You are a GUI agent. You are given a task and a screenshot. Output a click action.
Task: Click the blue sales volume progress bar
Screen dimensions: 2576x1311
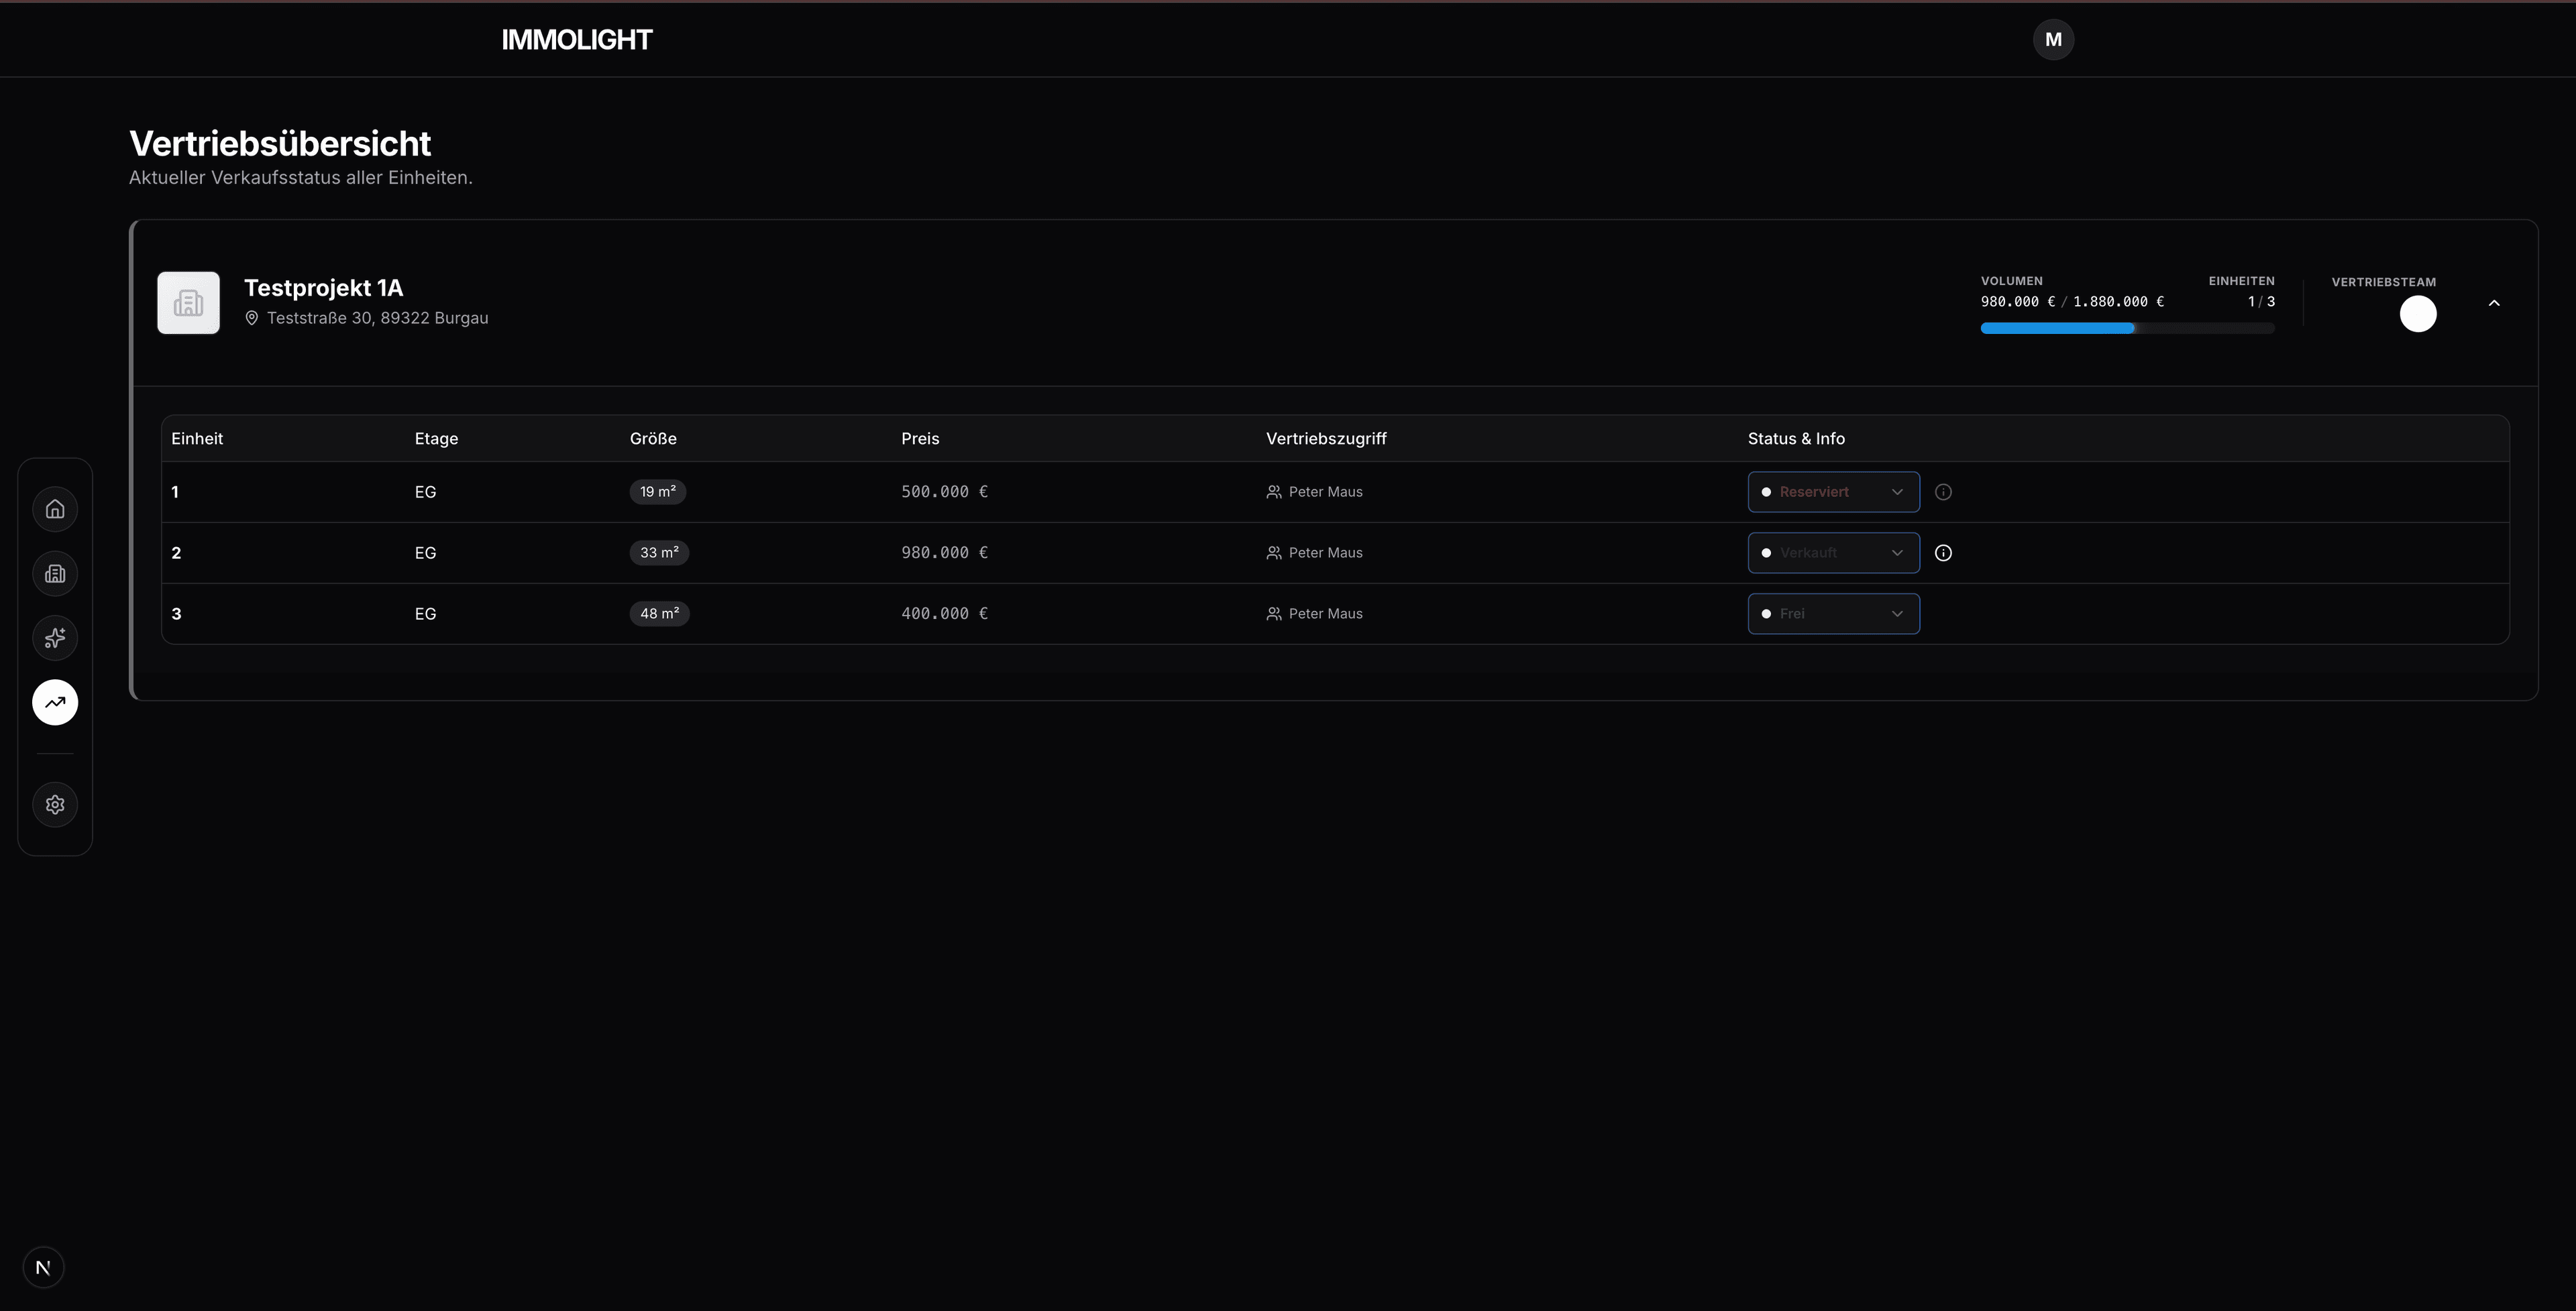(x=2057, y=328)
